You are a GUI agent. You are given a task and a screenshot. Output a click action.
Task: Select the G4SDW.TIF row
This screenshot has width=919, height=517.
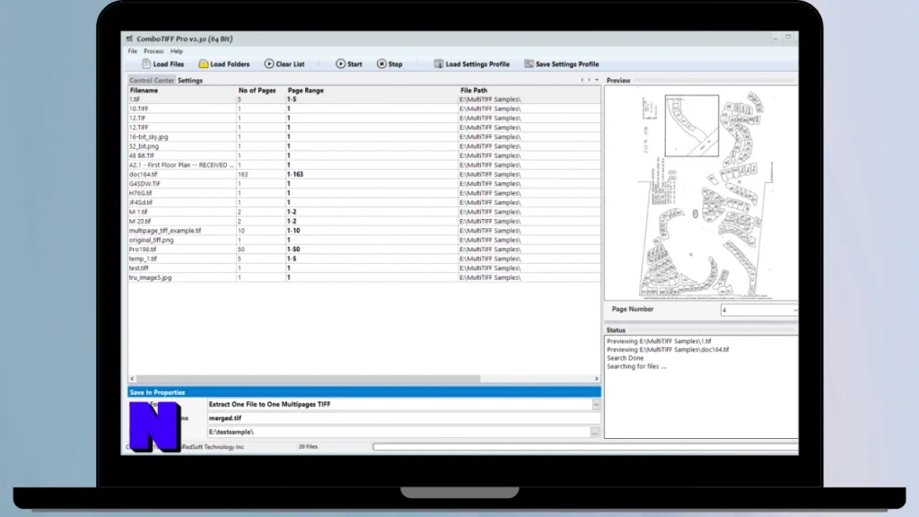click(x=364, y=183)
